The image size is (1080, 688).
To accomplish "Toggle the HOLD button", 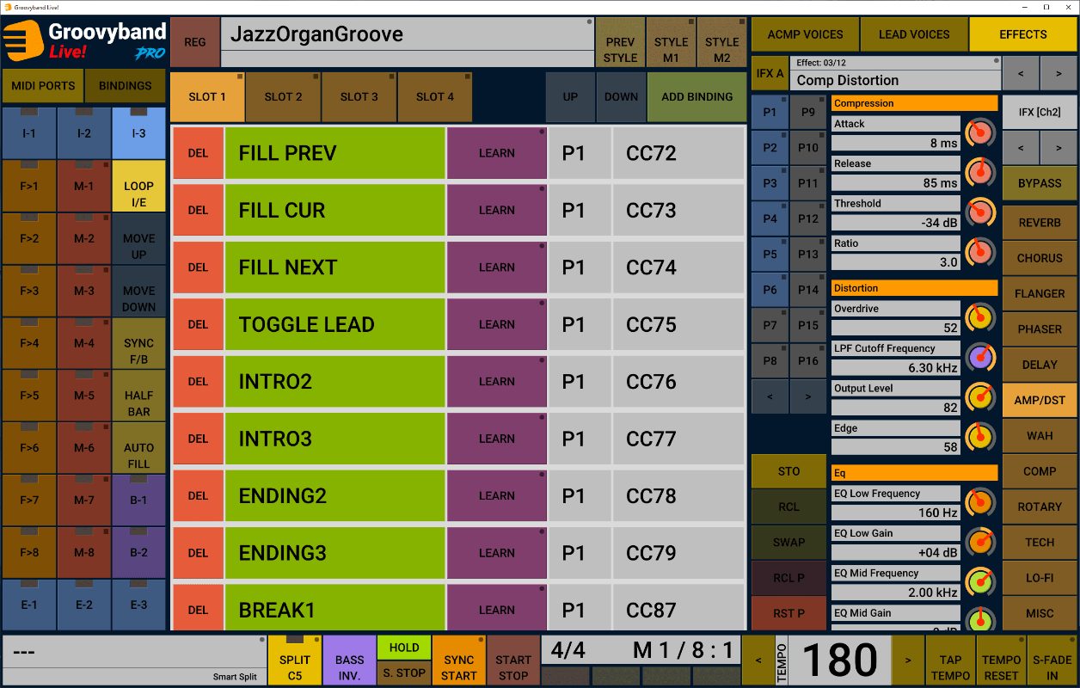I will (x=403, y=648).
